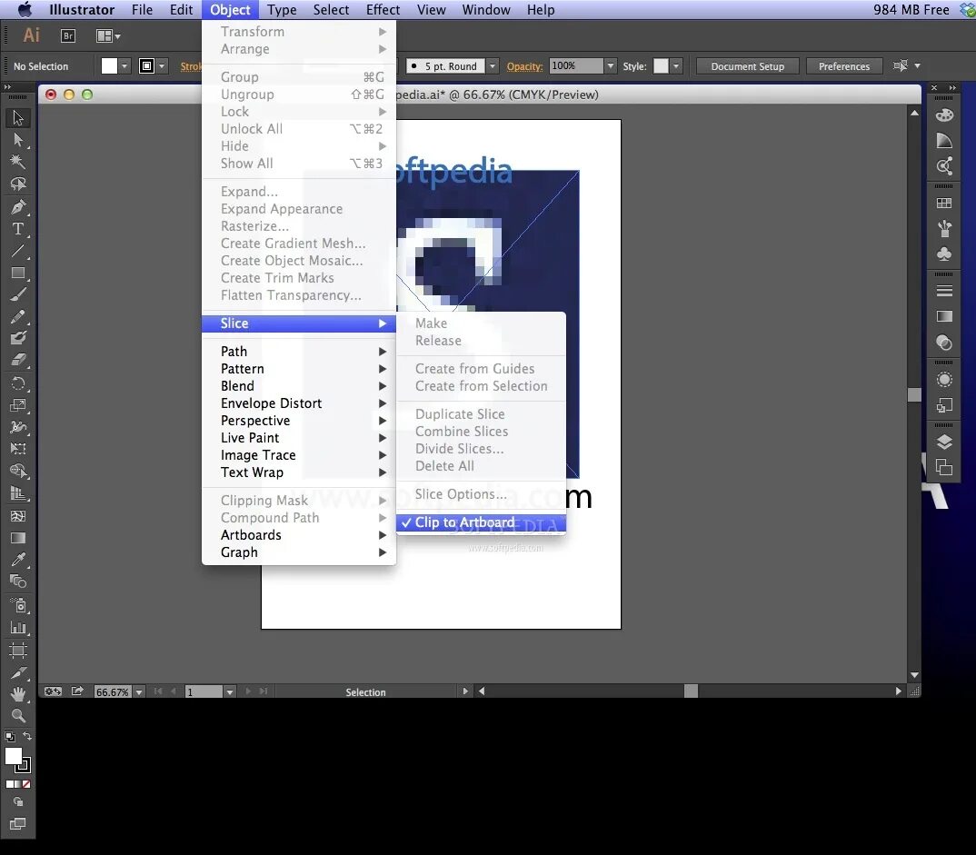Select the Type tool
This screenshot has width=976, height=855.
(x=18, y=229)
